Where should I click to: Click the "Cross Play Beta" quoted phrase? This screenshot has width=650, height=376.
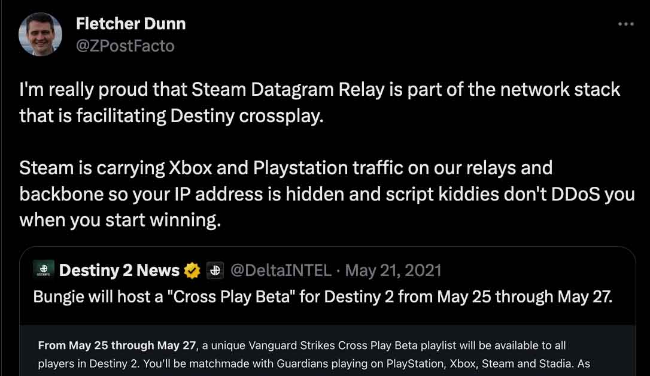[231, 297]
